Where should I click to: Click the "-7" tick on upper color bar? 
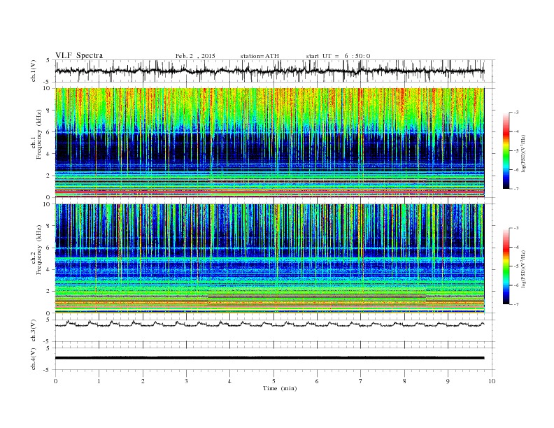pyautogui.click(x=516, y=189)
